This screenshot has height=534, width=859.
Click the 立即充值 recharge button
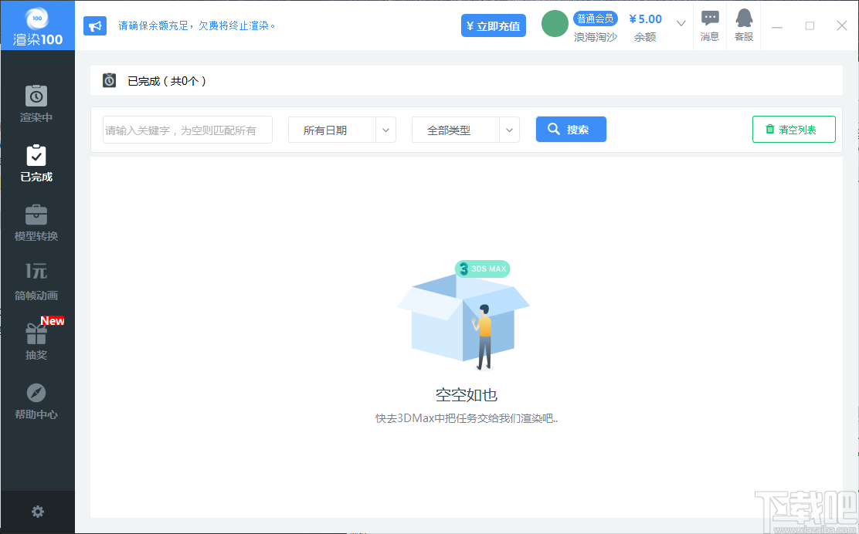(x=493, y=25)
